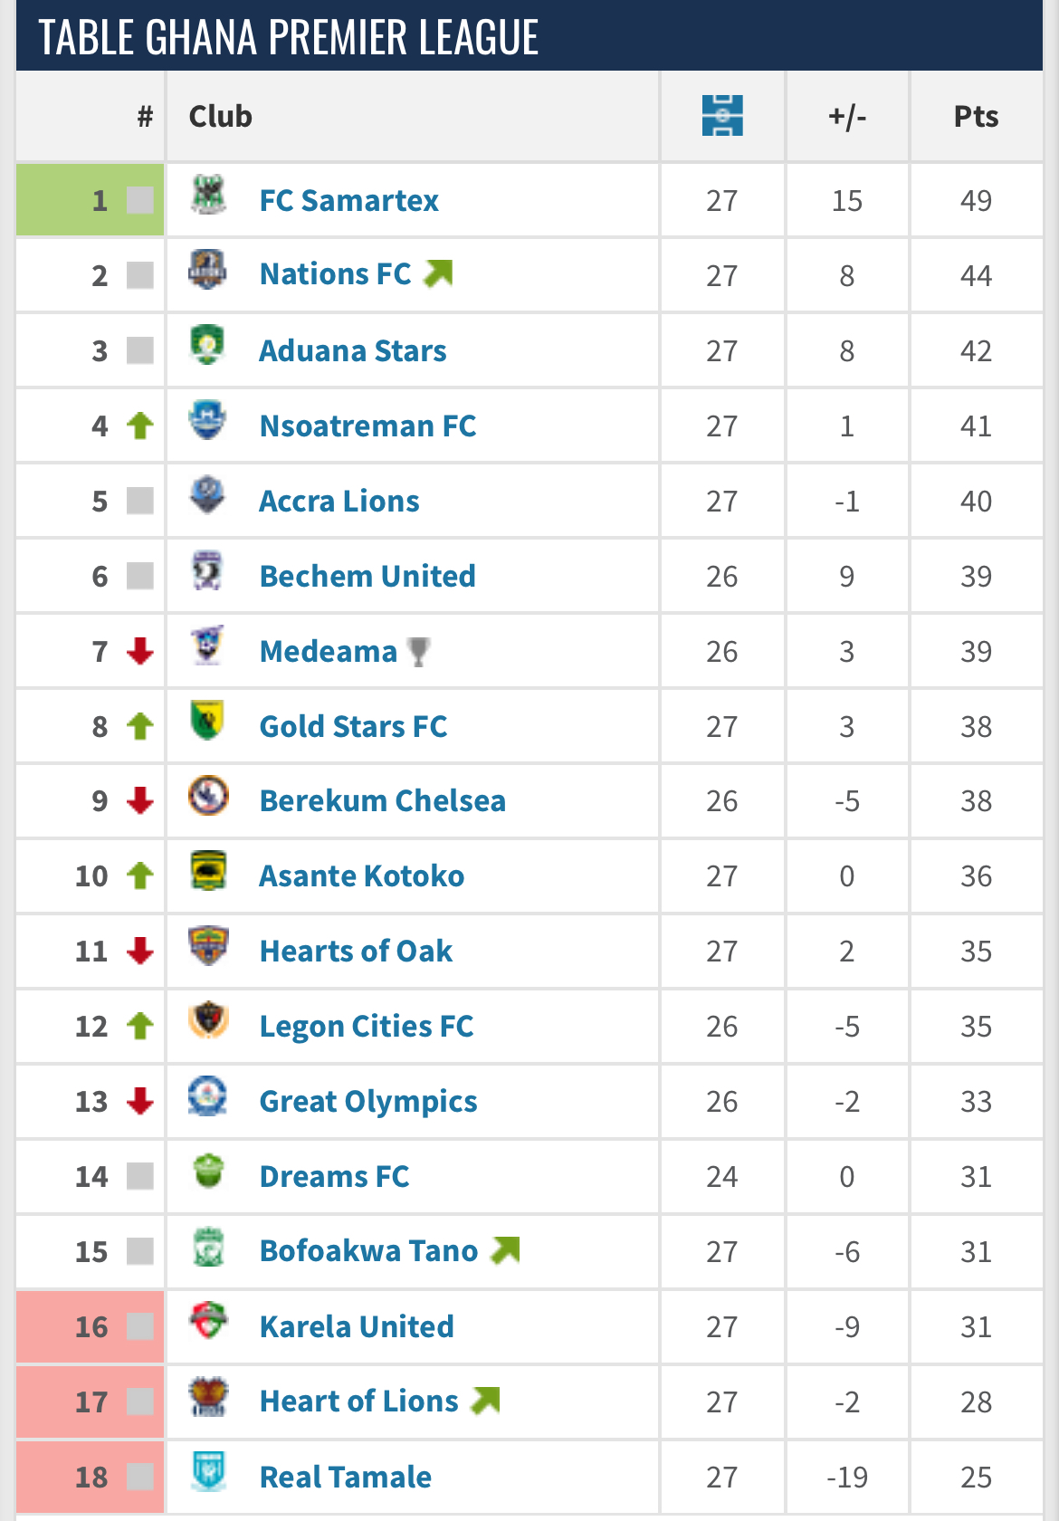The height and width of the screenshot is (1521, 1059).
Task: Open the Aduana Stars team page
Action: pos(352,350)
